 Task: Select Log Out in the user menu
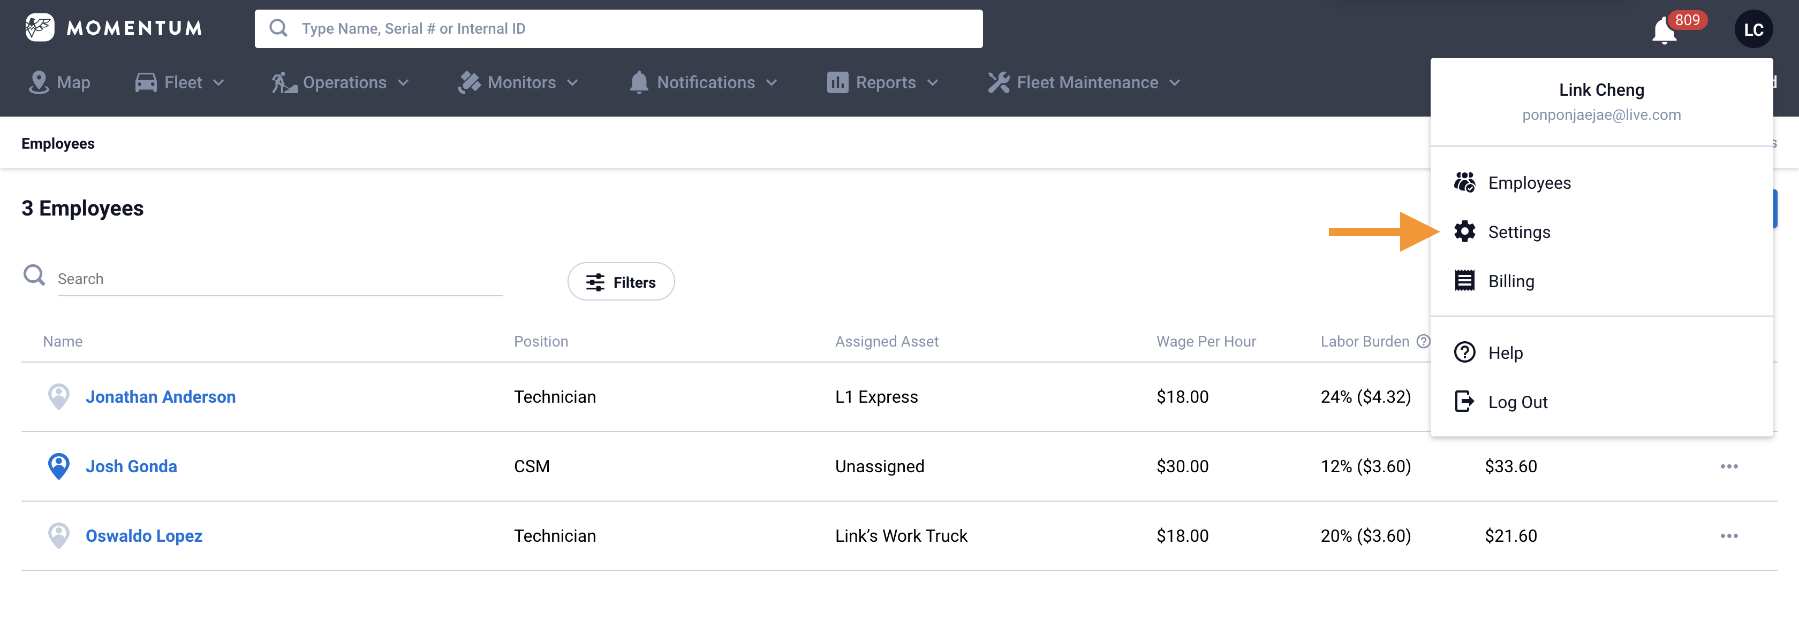(x=1601, y=401)
